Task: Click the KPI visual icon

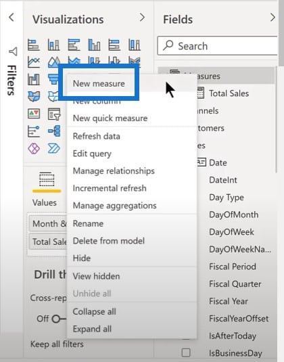Action: pyautogui.click(x=34, y=114)
